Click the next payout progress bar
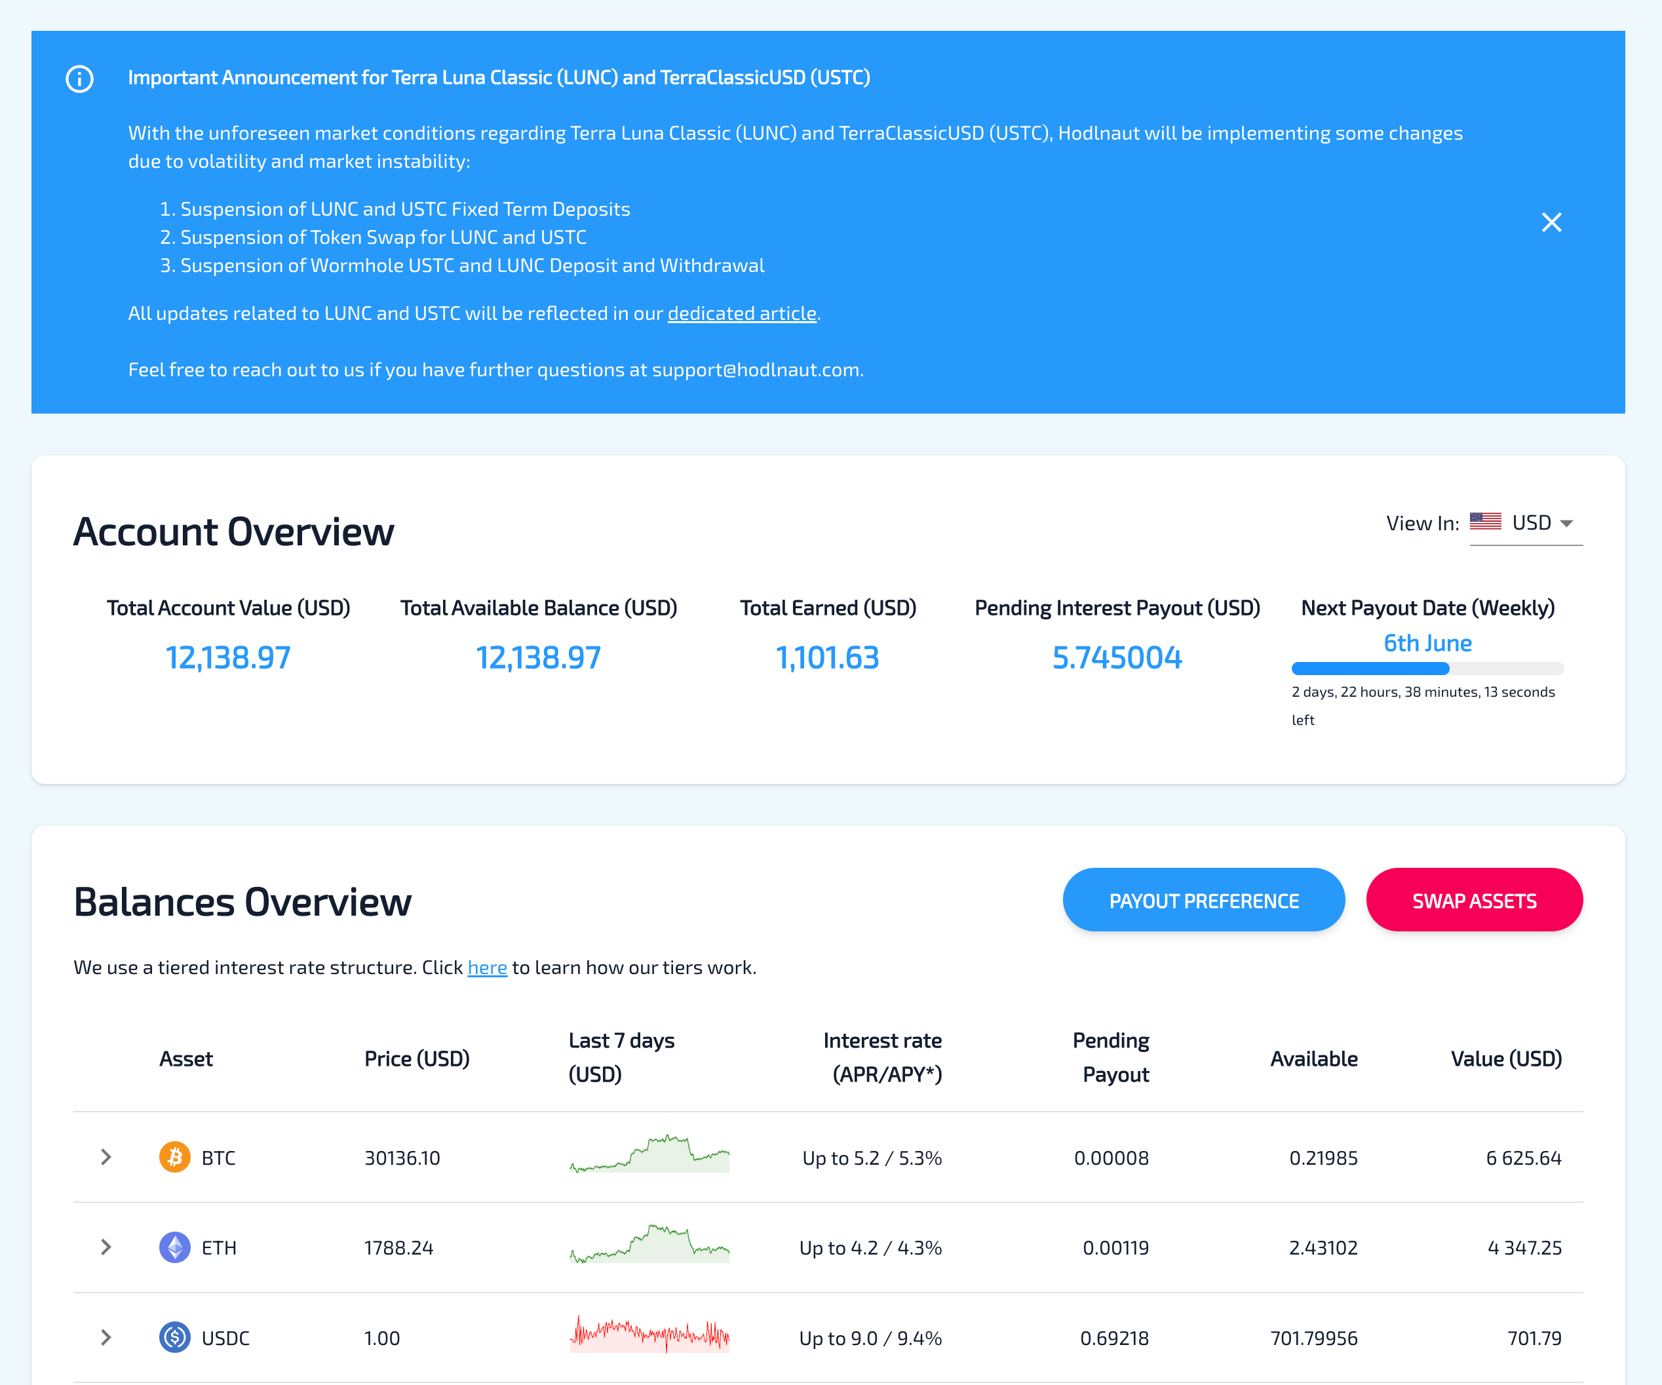This screenshot has height=1385, width=1662. click(x=1427, y=669)
